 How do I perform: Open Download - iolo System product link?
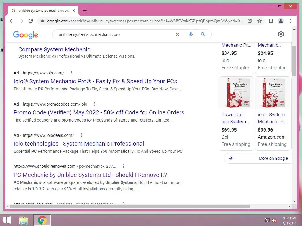click(235, 118)
